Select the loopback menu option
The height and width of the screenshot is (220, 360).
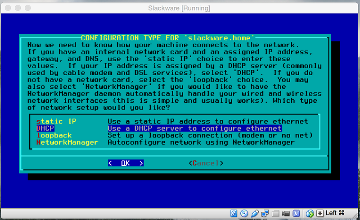point(54,135)
